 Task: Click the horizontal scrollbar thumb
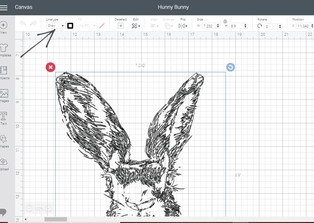click(x=56, y=219)
